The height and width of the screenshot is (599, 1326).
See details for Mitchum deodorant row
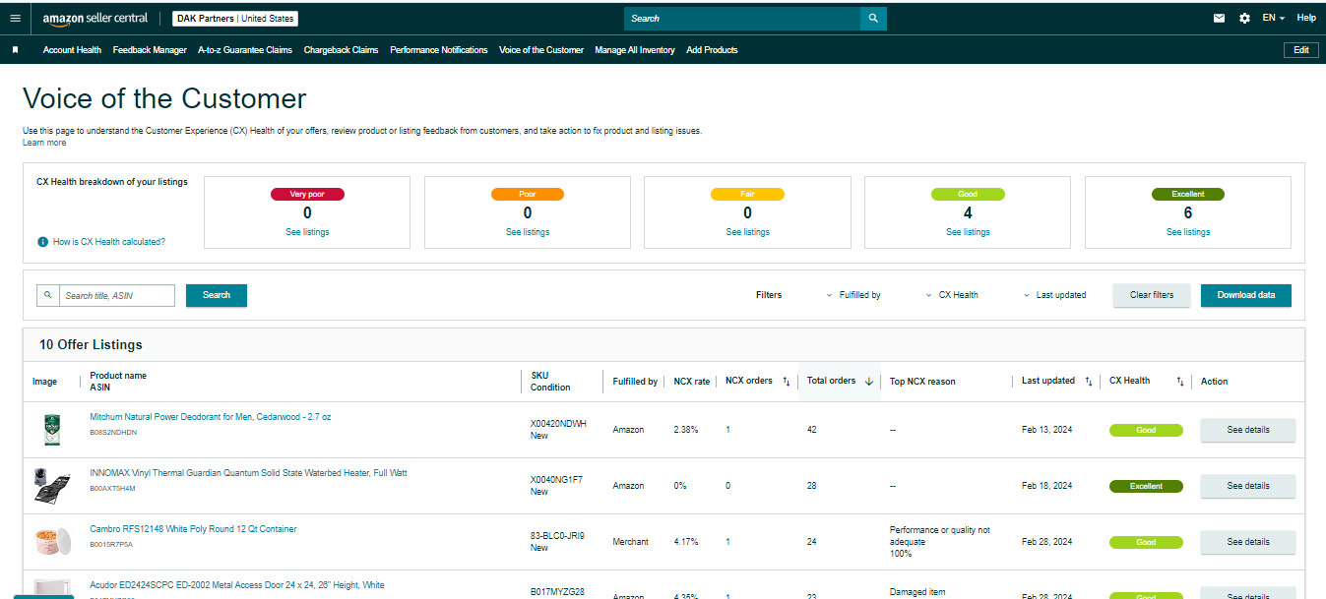tap(1248, 430)
